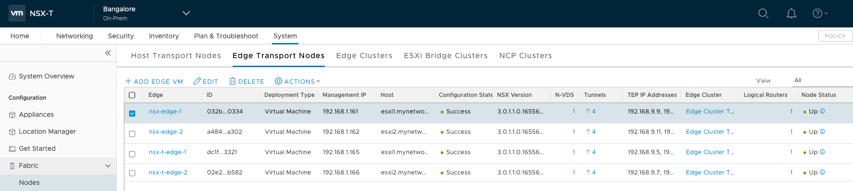Collapse the Fabric section in sidebar
Screen dimensions: 853x191
108,166
